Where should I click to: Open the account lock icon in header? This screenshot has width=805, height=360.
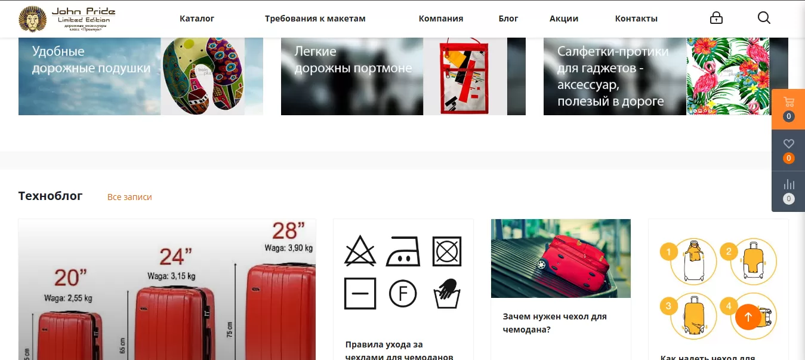(x=716, y=18)
